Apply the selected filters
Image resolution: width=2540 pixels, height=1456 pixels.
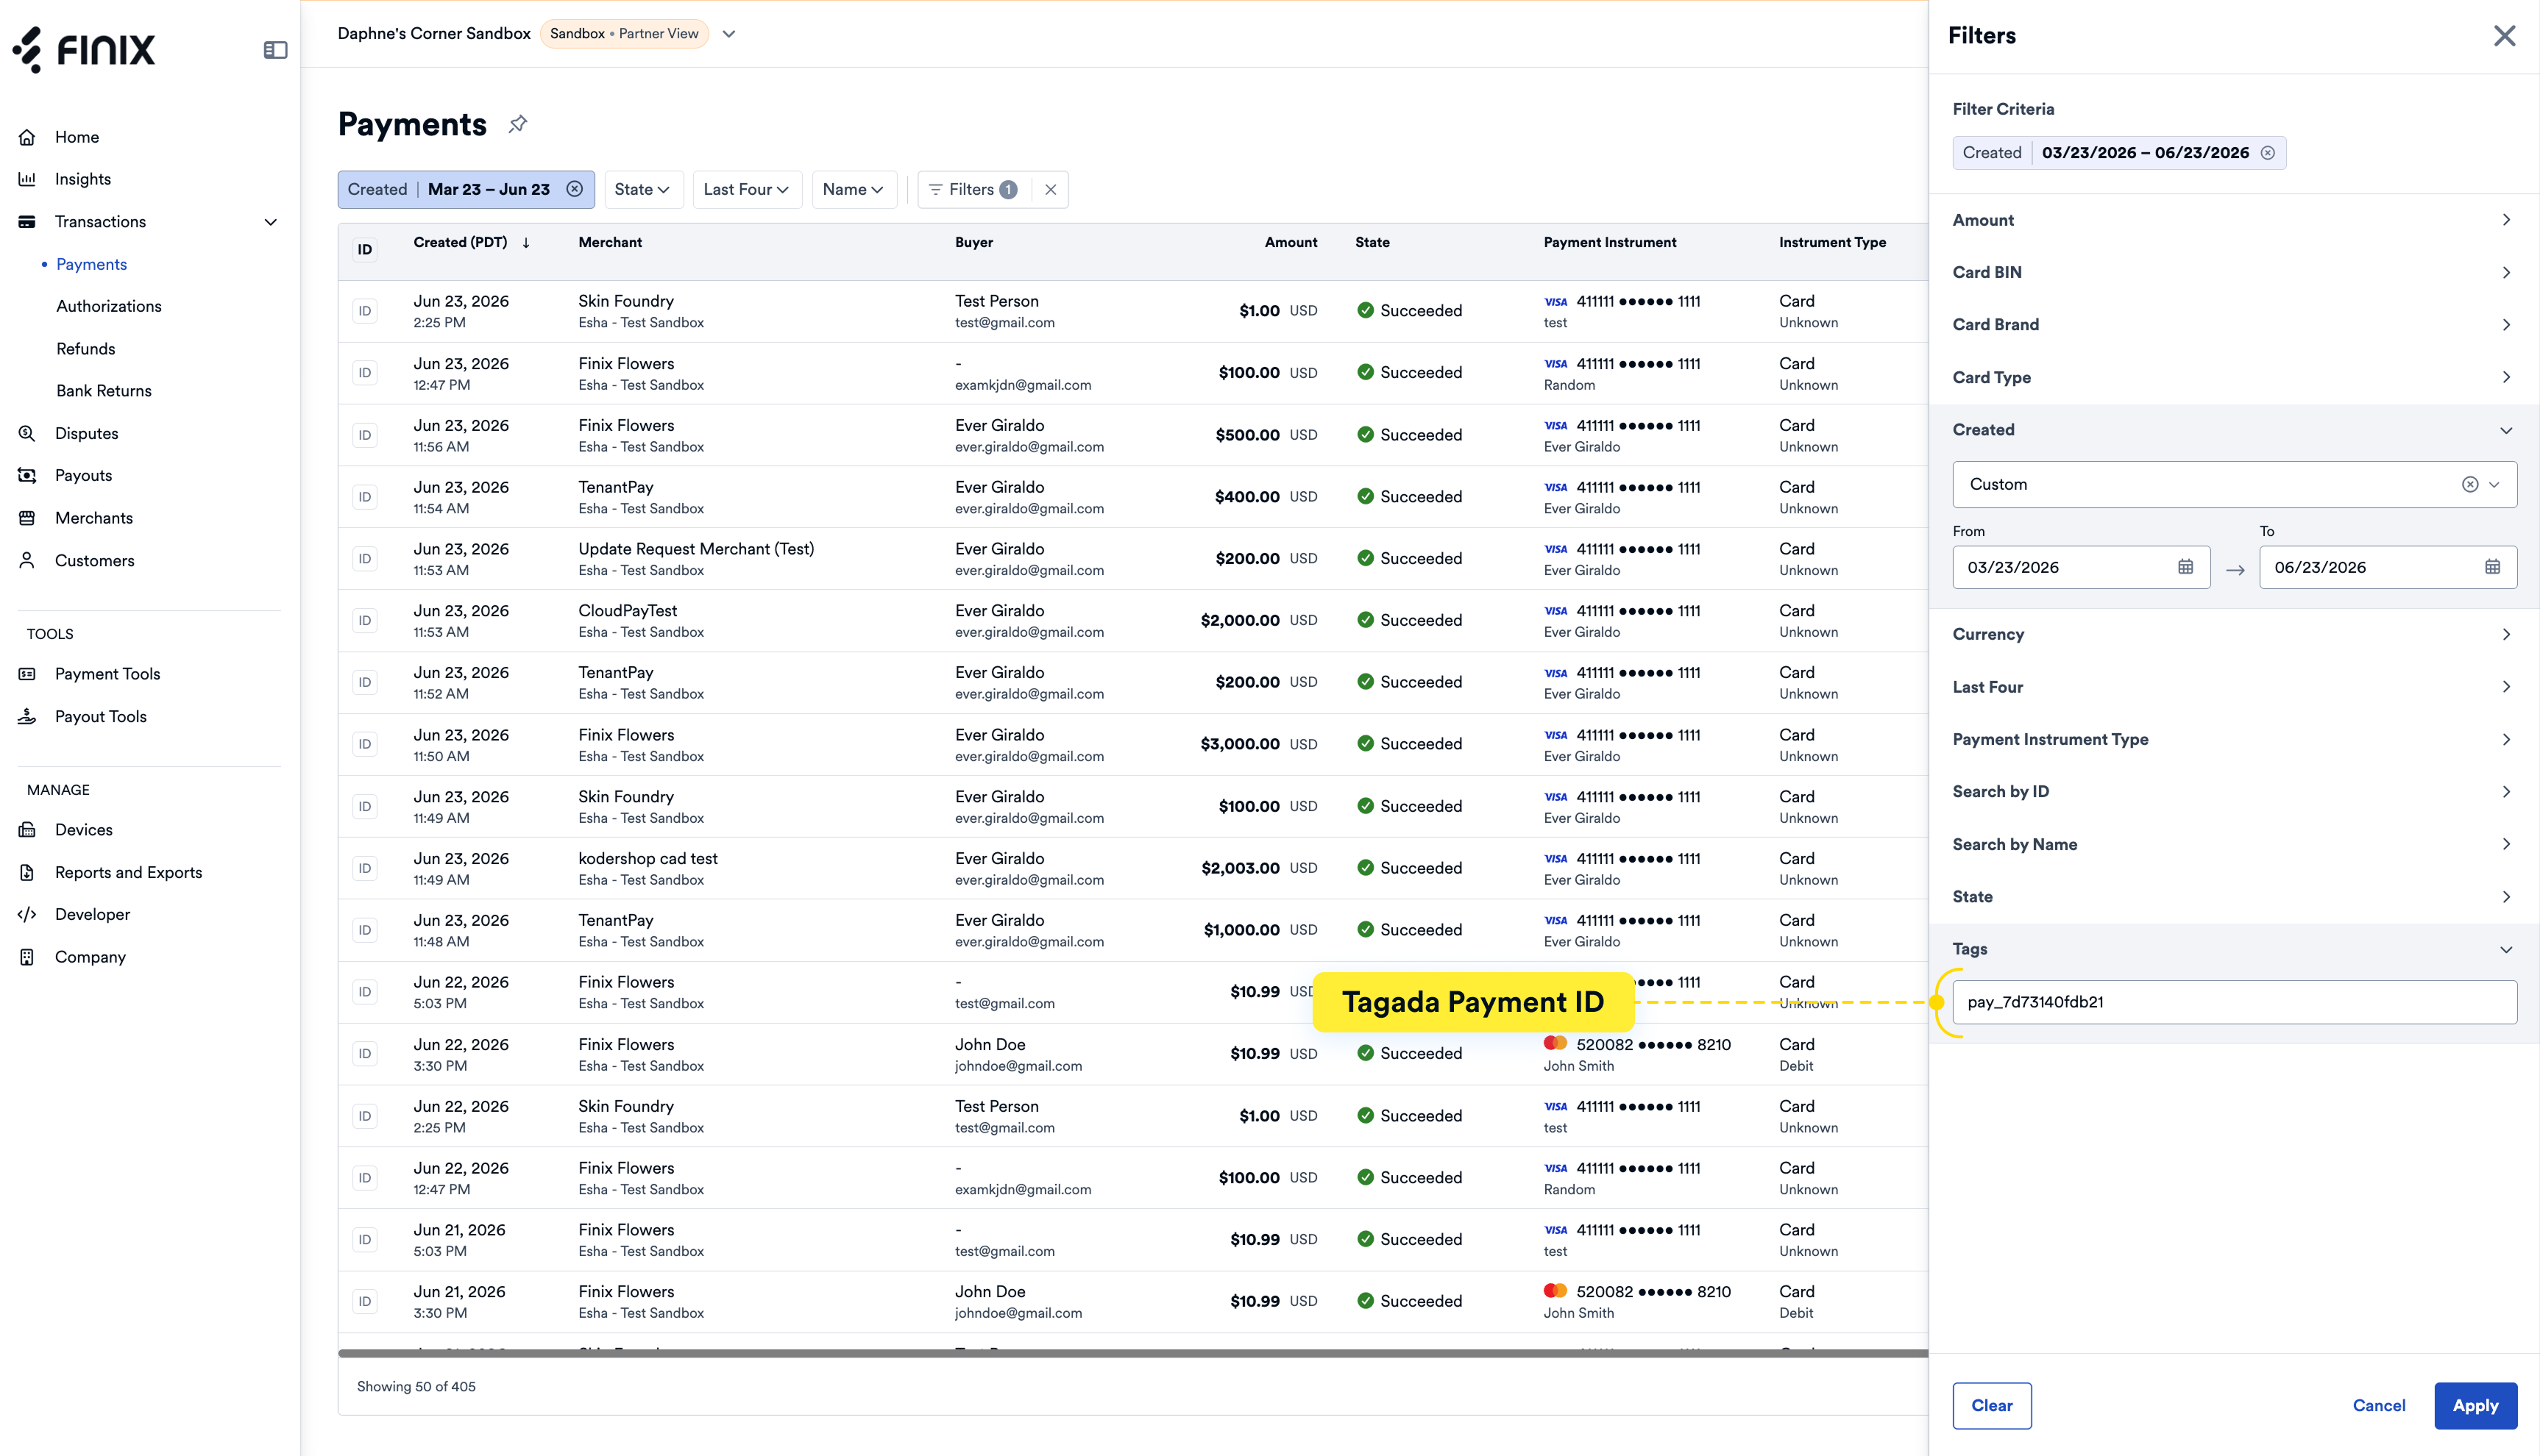[x=2475, y=1405]
